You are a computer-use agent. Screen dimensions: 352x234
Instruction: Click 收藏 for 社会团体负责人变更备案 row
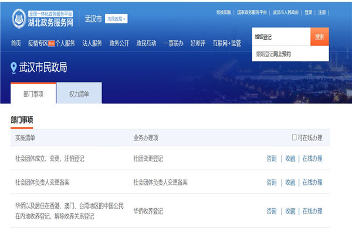[290, 183]
